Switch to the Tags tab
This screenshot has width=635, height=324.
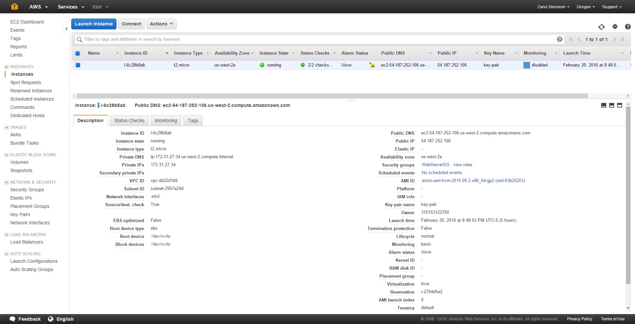tap(193, 120)
